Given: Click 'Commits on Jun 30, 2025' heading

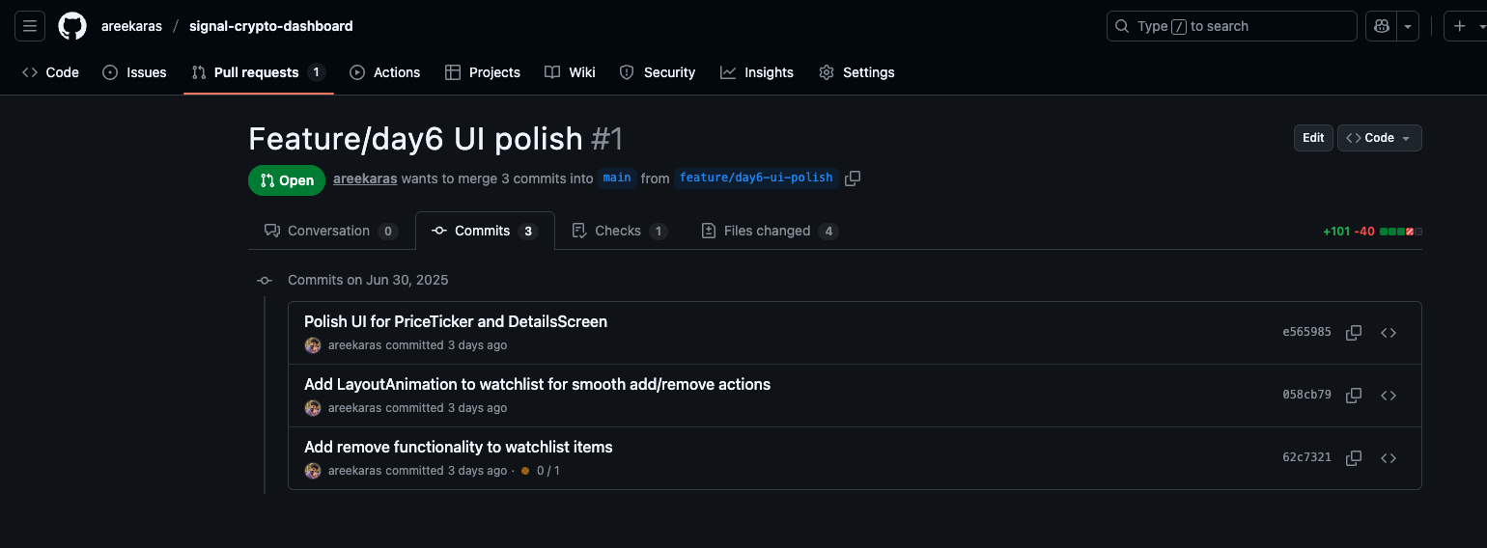Looking at the screenshot, I should [x=368, y=280].
